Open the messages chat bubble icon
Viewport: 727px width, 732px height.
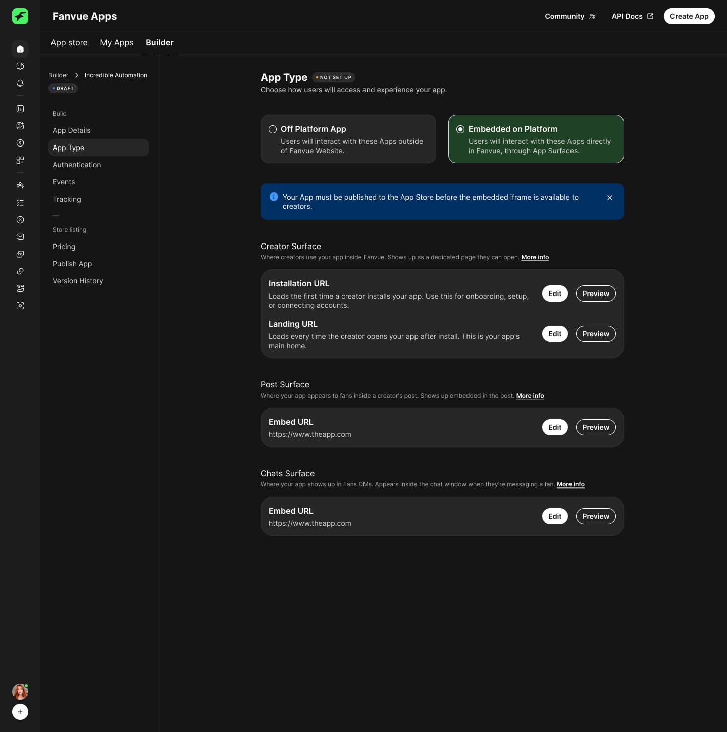[20, 66]
